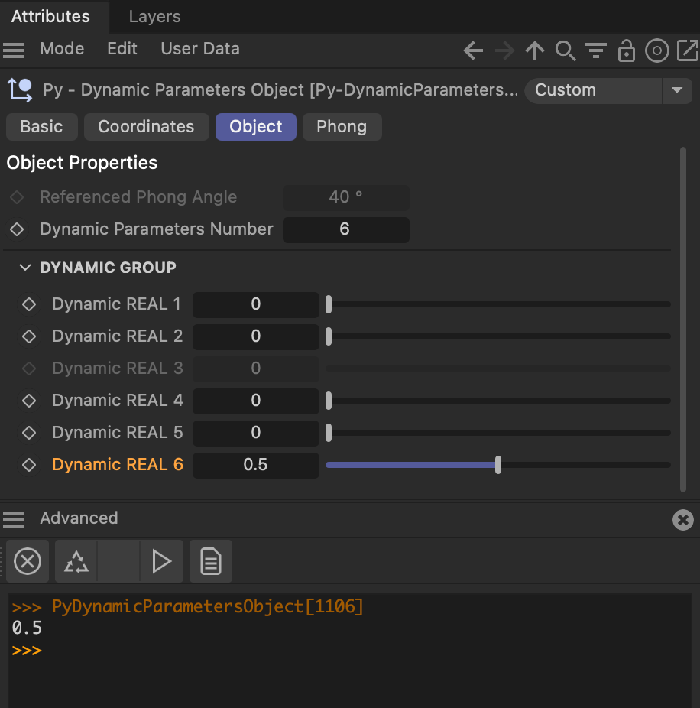This screenshot has width=700, height=708.
Task: Click the Dynamic REAL 6 slider handle
Action: (498, 465)
